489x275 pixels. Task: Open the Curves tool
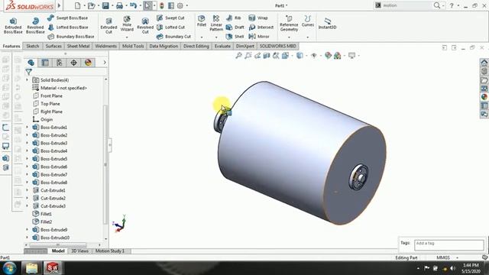pos(308,21)
